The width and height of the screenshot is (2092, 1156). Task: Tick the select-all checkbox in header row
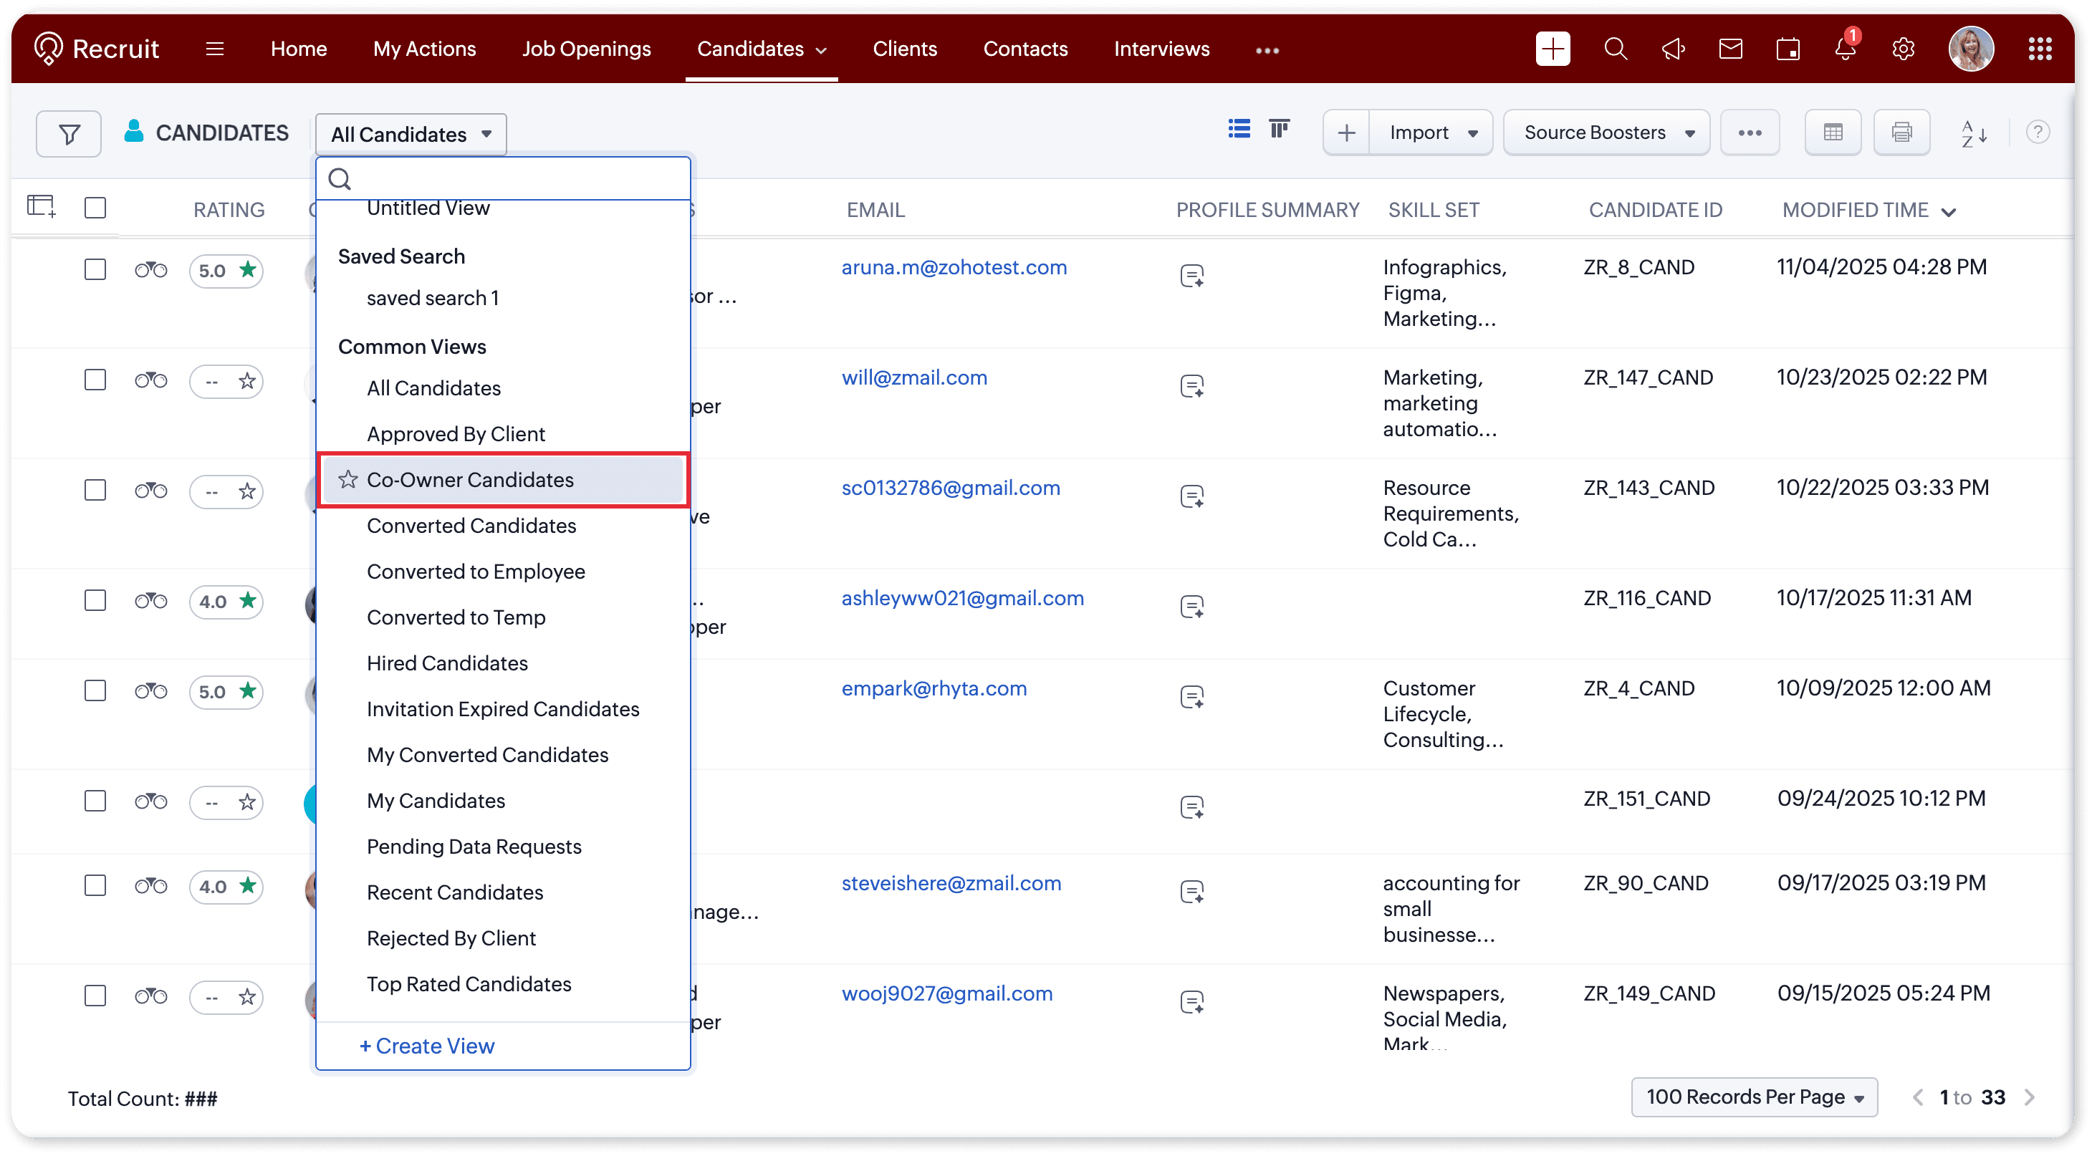click(95, 208)
